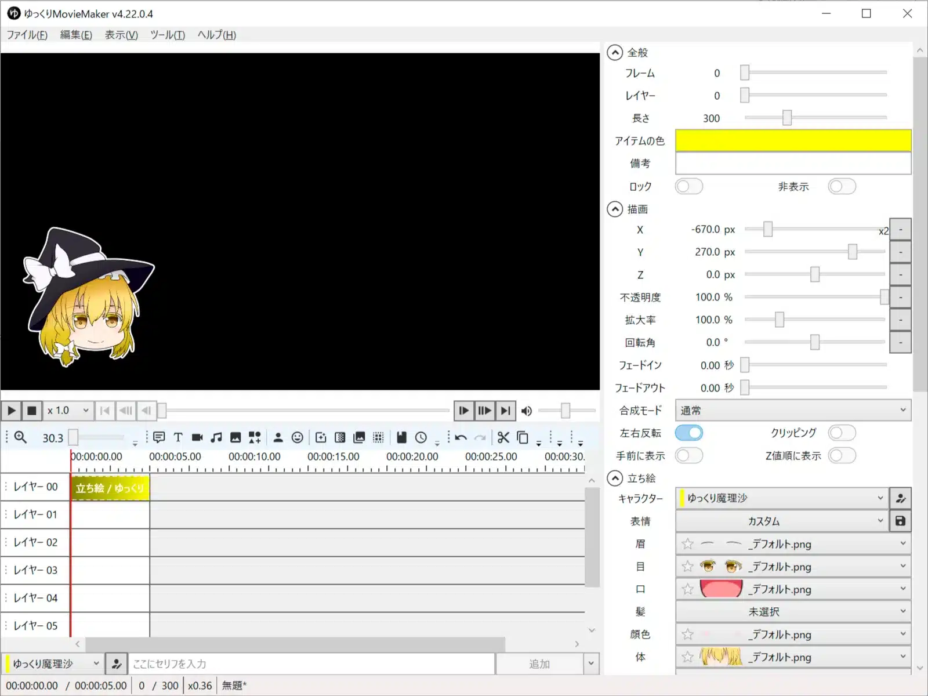Click the 不透明度 animation button at row end

coord(900,297)
